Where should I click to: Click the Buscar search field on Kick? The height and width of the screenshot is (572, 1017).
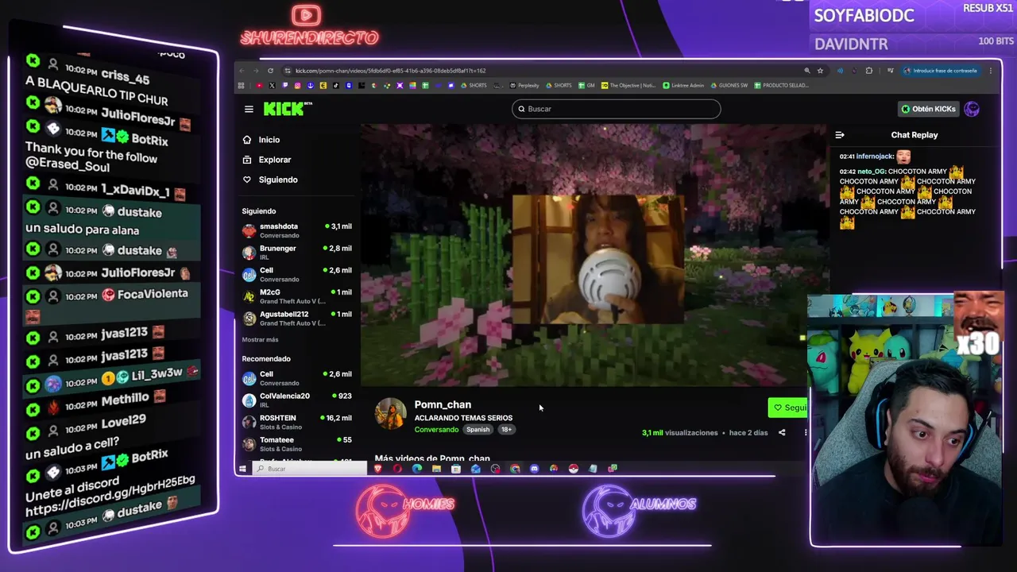pos(617,109)
